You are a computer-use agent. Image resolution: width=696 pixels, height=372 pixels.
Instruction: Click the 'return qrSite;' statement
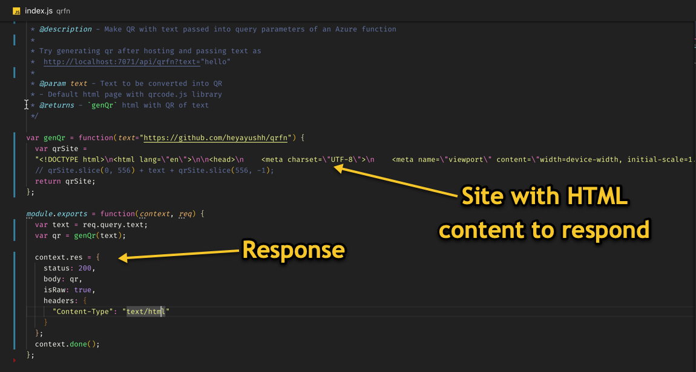[65, 181]
